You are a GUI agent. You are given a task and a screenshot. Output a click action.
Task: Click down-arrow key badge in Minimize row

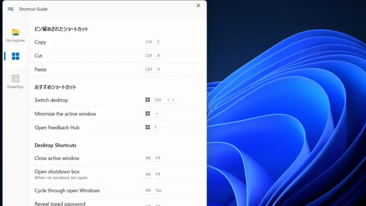tap(157, 113)
